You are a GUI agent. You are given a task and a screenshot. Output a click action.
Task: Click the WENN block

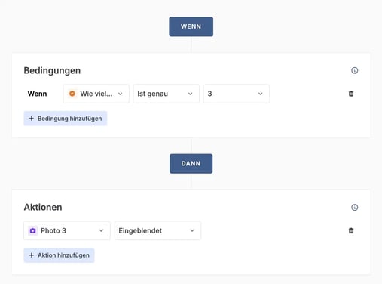(x=191, y=26)
